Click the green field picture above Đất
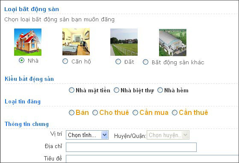Image resolution: width=239 pixels, height=163 pixels. [124, 42]
